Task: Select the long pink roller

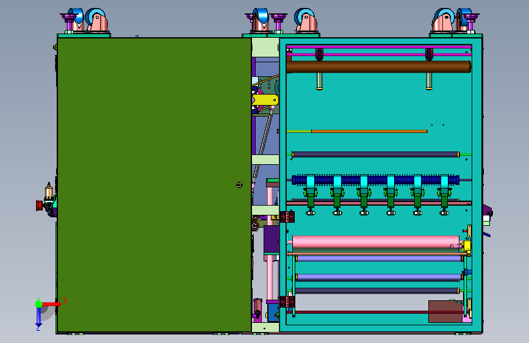Action: click(x=375, y=242)
